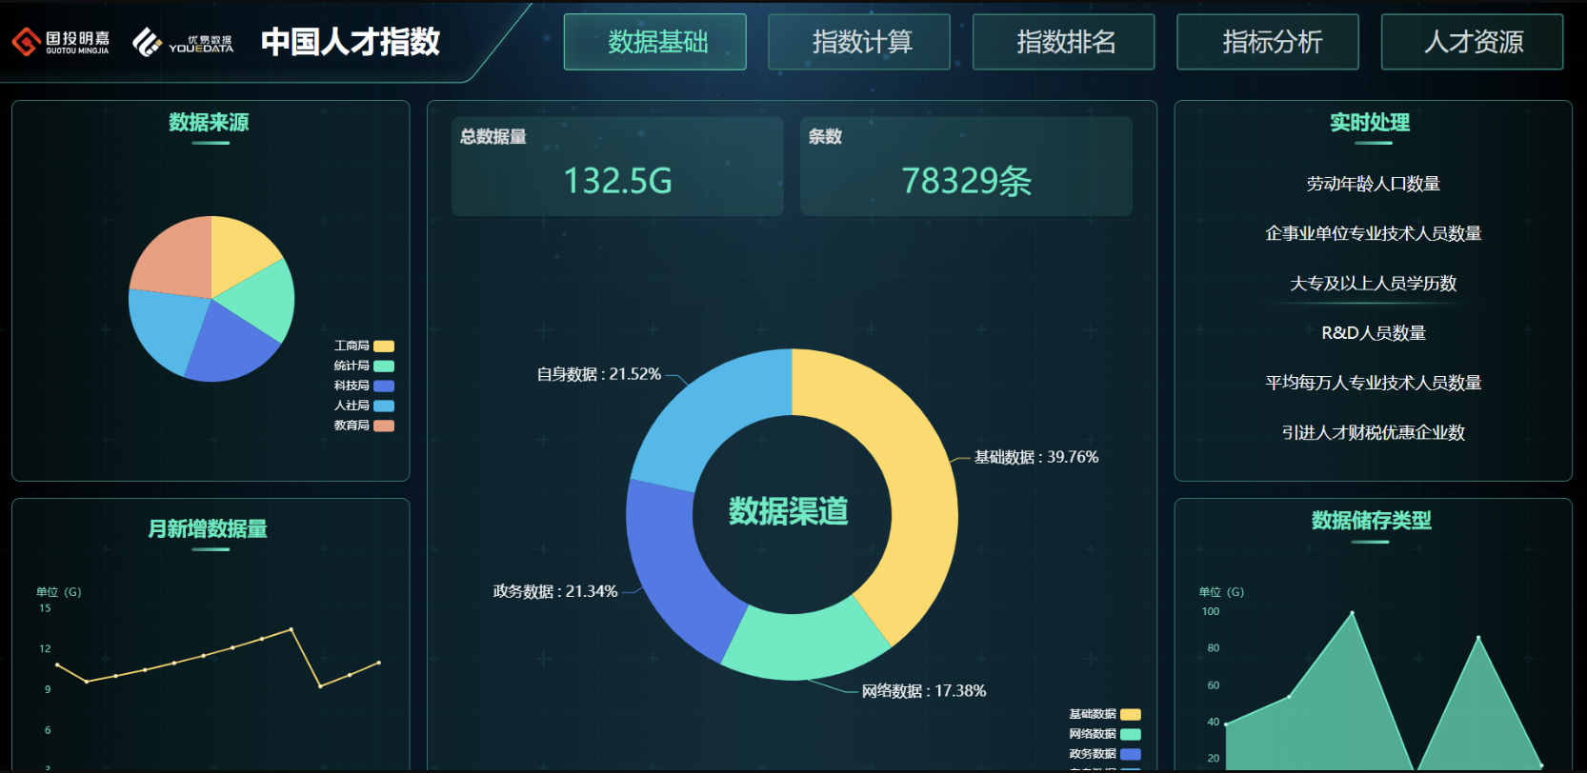Click the 实时处理 panel title

pos(1370,123)
